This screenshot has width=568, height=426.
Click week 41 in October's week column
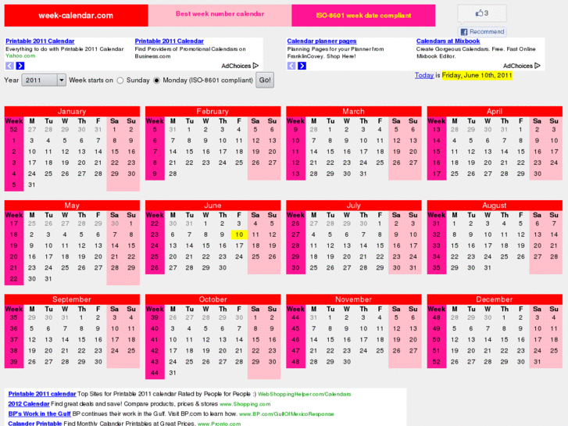155,340
